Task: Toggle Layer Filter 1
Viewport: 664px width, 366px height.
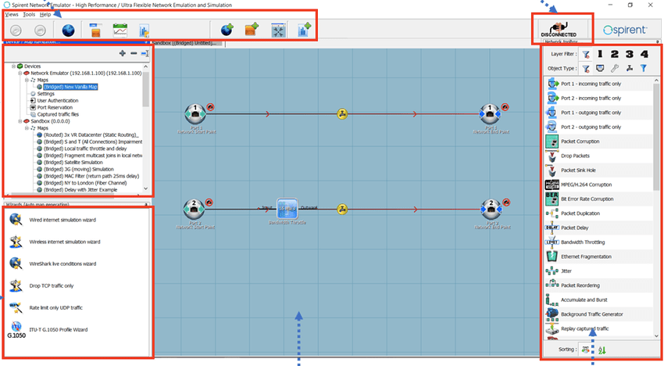Action: (600, 54)
